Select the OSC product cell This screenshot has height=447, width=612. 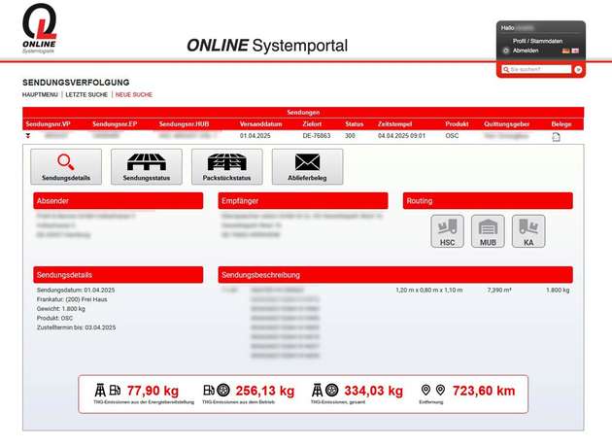(452, 136)
